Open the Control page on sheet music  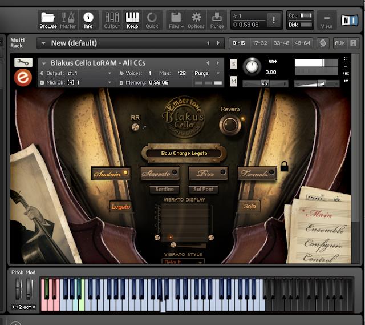click(321, 258)
